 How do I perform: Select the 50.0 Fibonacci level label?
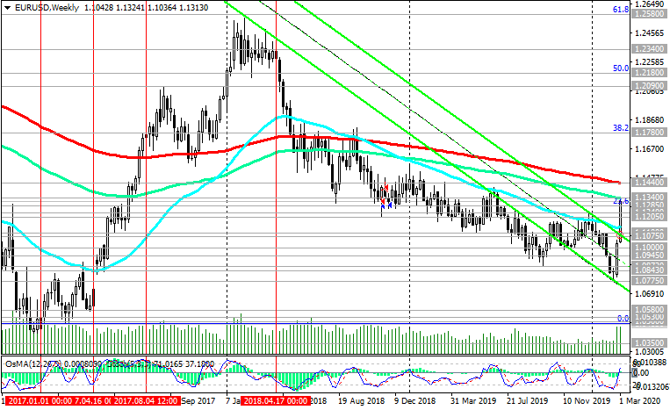621,68
